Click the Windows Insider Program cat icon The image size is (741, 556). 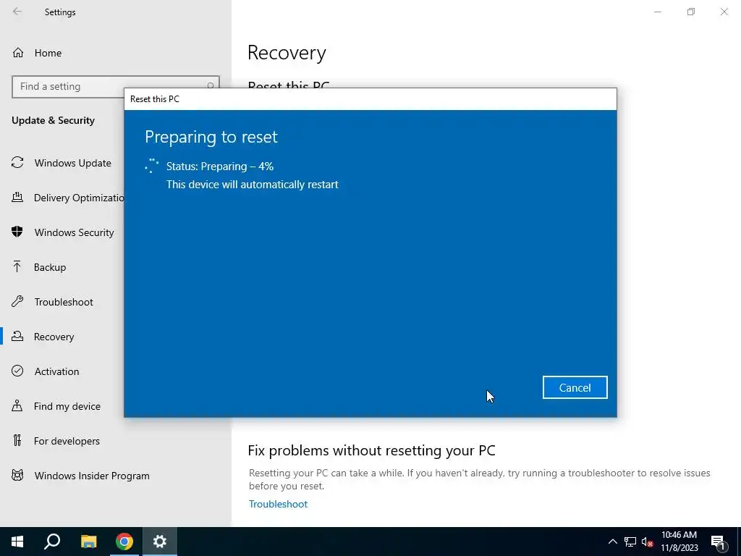tap(17, 475)
